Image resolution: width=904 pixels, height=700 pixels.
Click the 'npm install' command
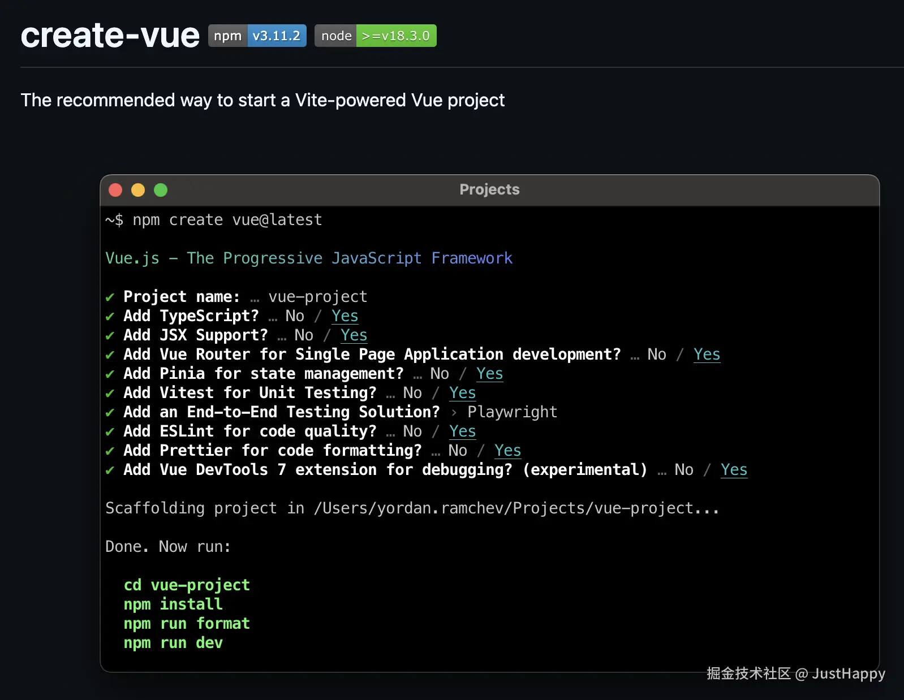pyautogui.click(x=173, y=604)
